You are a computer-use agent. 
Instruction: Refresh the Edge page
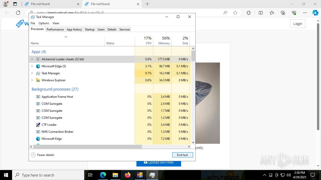tap(18, 13)
